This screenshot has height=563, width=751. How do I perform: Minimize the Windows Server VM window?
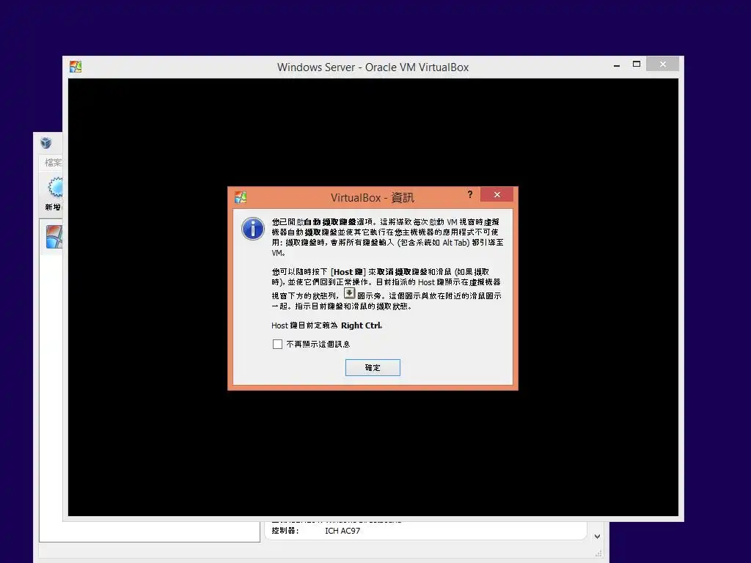pyautogui.click(x=617, y=65)
